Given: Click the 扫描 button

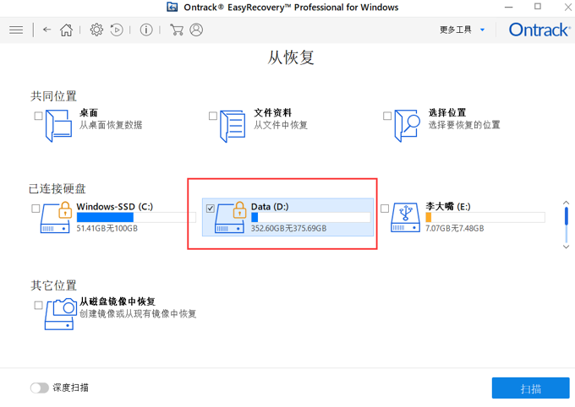Looking at the screenshot, I should point(530,388).
